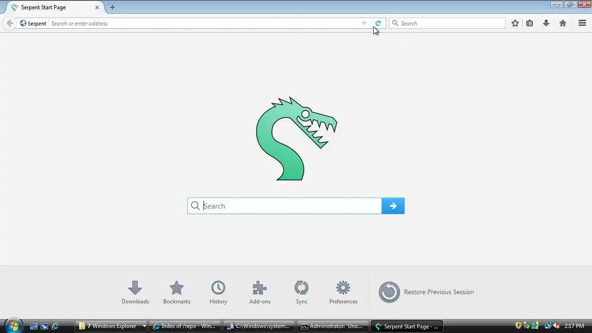This screenshot has height=333, width=592.
Task: Close the Serpent Start Page tab
Action: pos(97,7)
